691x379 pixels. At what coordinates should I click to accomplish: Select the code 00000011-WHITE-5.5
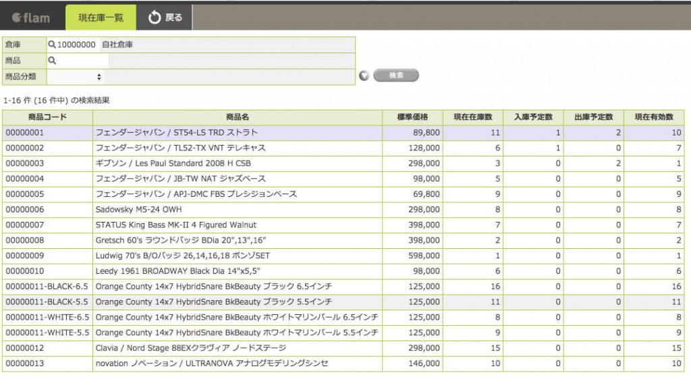47,332
